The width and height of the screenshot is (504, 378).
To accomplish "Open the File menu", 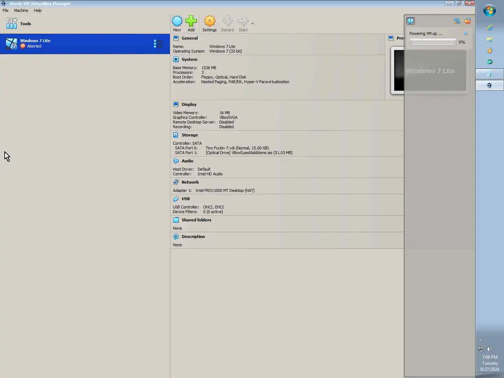I will pos(5,10).
